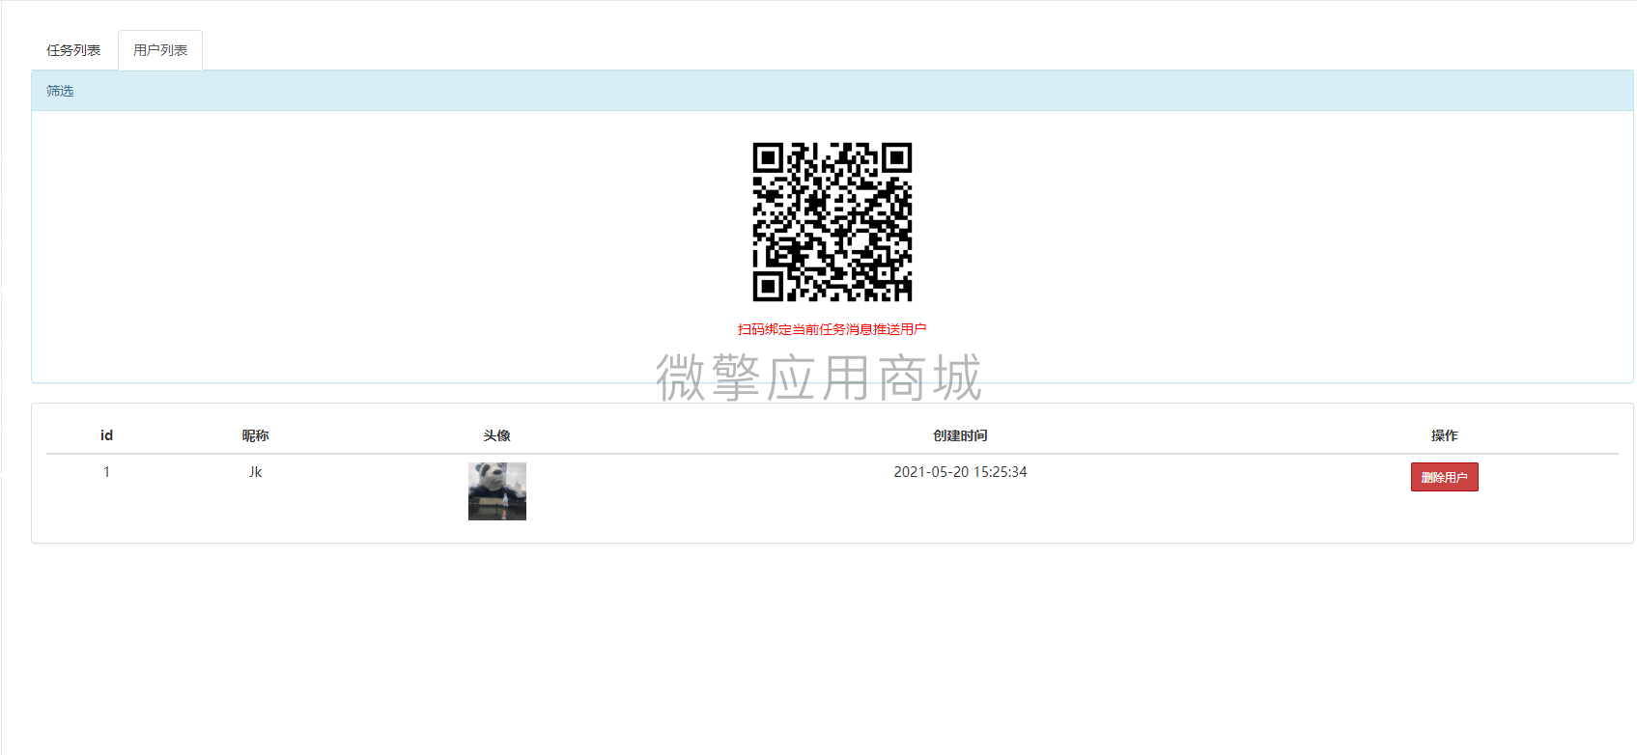Switch to the 任务列表 tab
The image size is (1637, 755).
click(73, 50)
